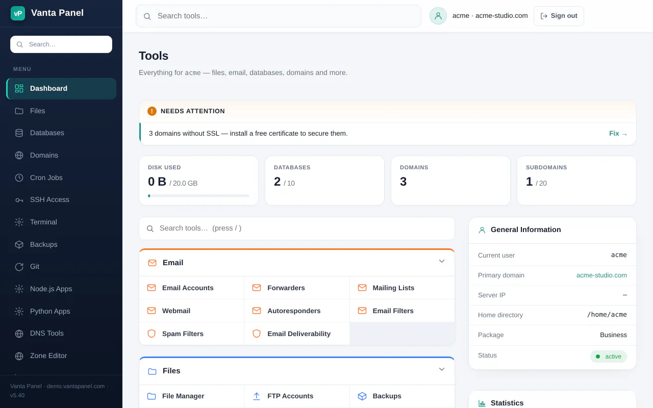Click the Git refresh icon in sidebar
This screenshot has height=408, width=653.
(x=19, y=267)
